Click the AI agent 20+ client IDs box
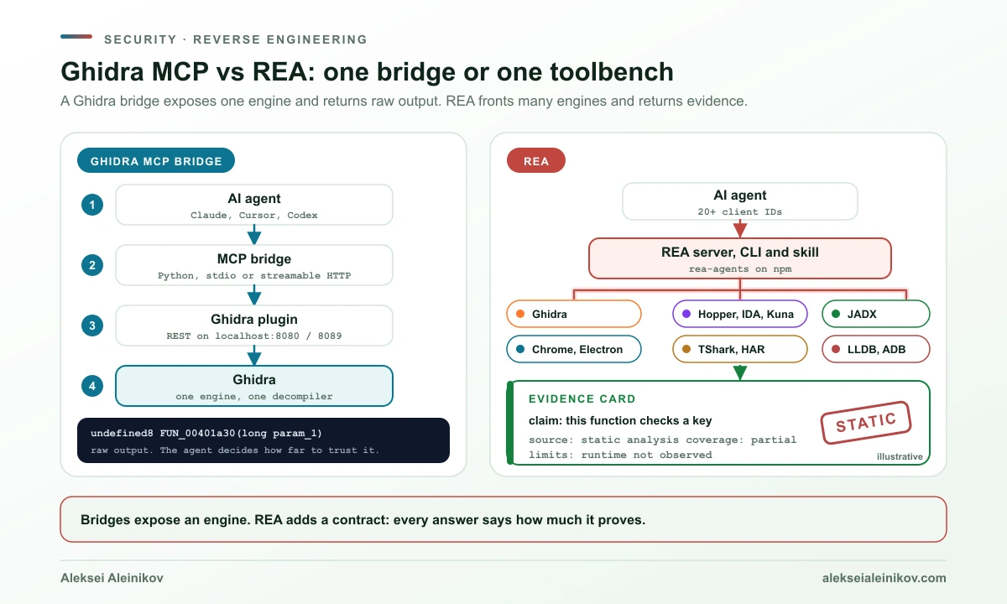 740,201
